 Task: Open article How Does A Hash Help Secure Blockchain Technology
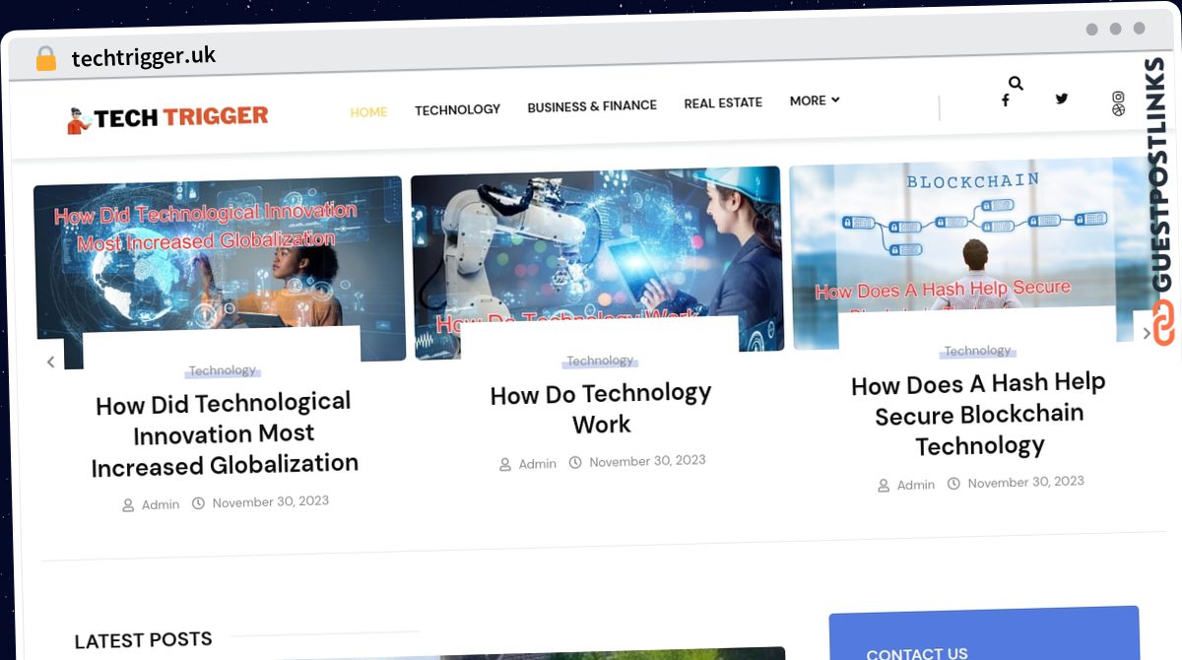click(979, 414)
